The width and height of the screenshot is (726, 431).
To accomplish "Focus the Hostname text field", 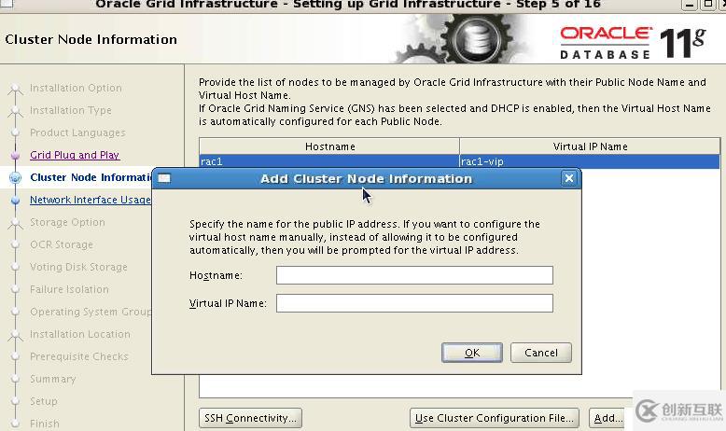I will coord(414,275).
